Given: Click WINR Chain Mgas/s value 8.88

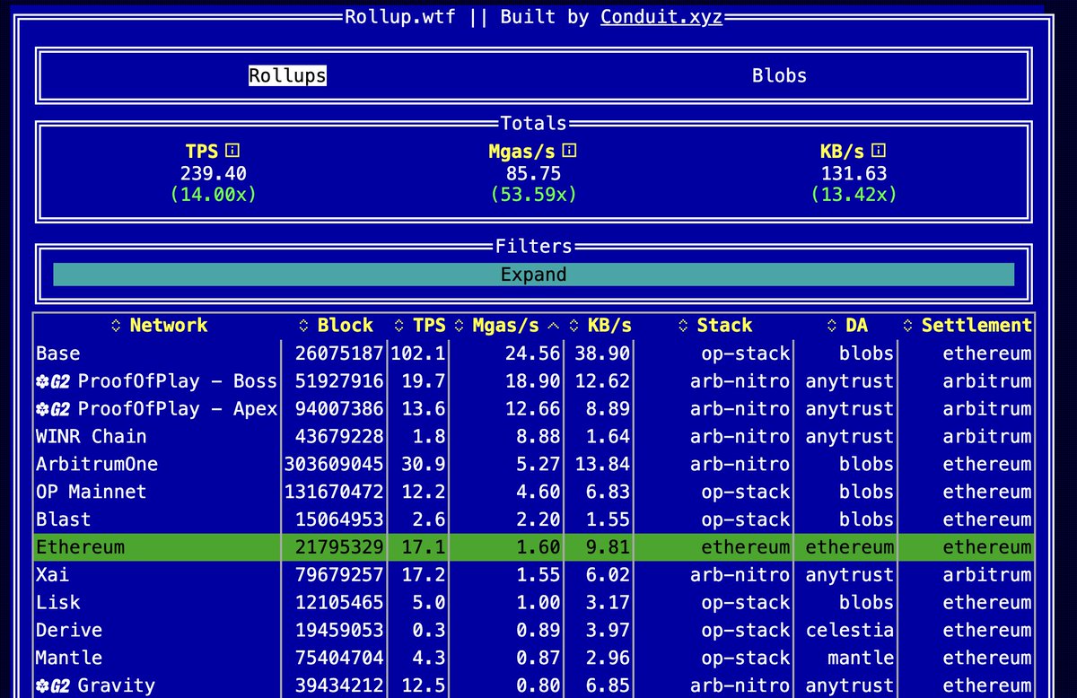Looking at the screenshot, I should click(538, 437).
